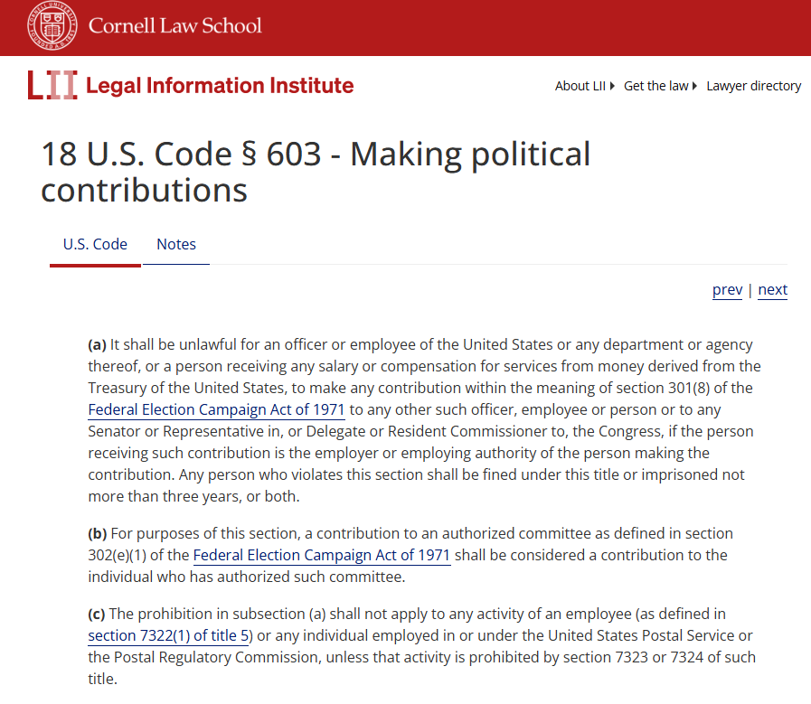
Task: Click the LII logo mark
Action: [52, 85]
